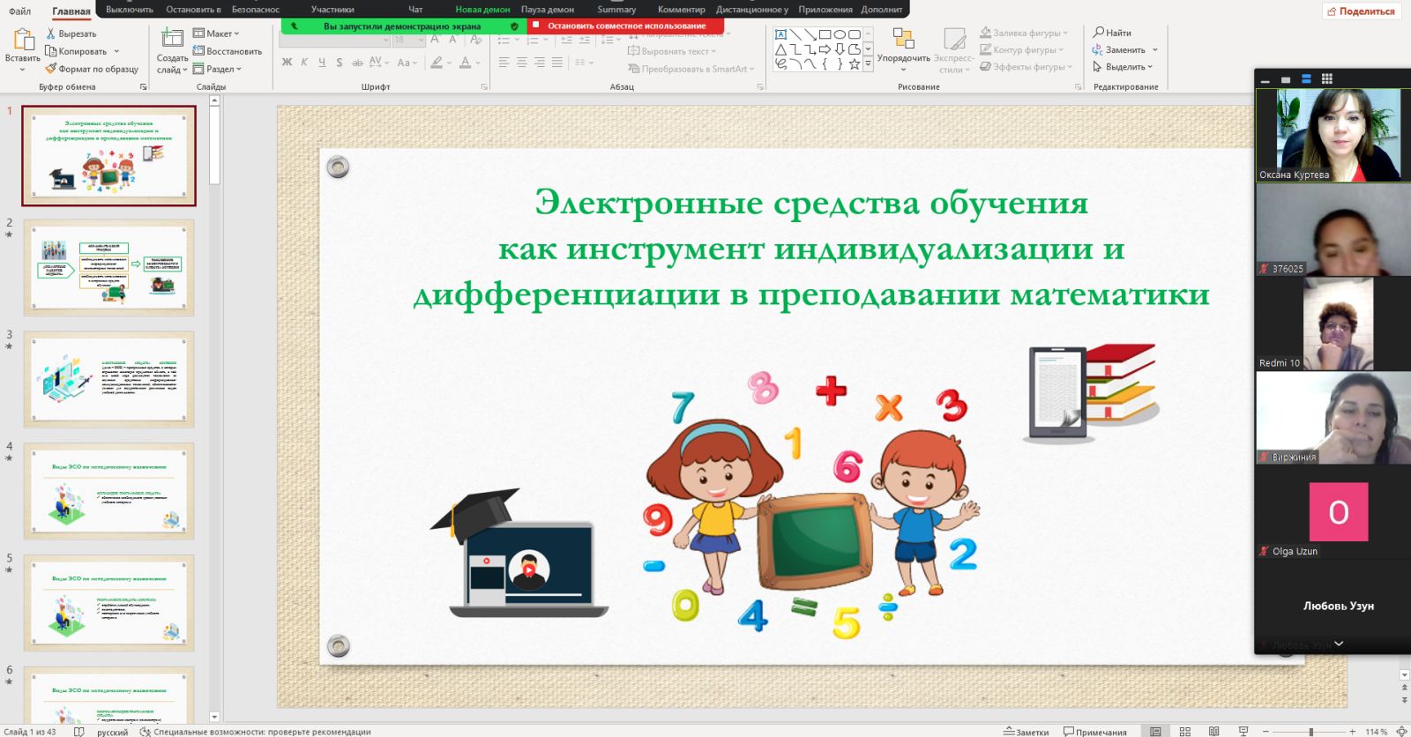Stop screen sharing with red button
1411x737 pixels.
coord(625,26)
